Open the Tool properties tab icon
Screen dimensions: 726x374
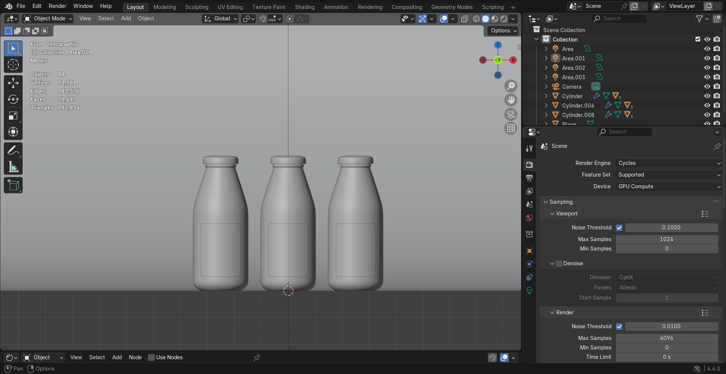tap(529, 148)
